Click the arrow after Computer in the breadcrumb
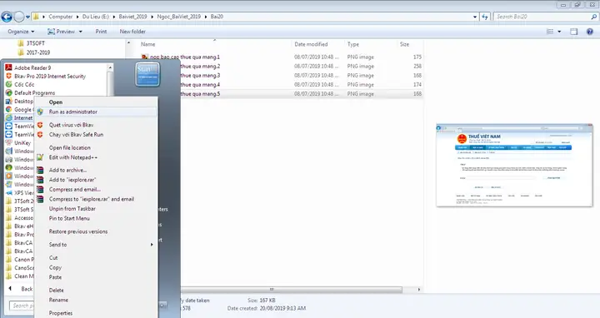The image size is (600, 318). 77,17
